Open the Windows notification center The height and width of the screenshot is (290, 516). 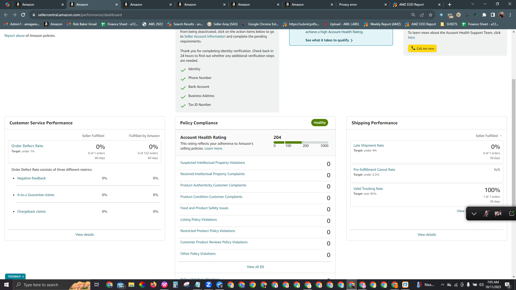pos(508,285)
